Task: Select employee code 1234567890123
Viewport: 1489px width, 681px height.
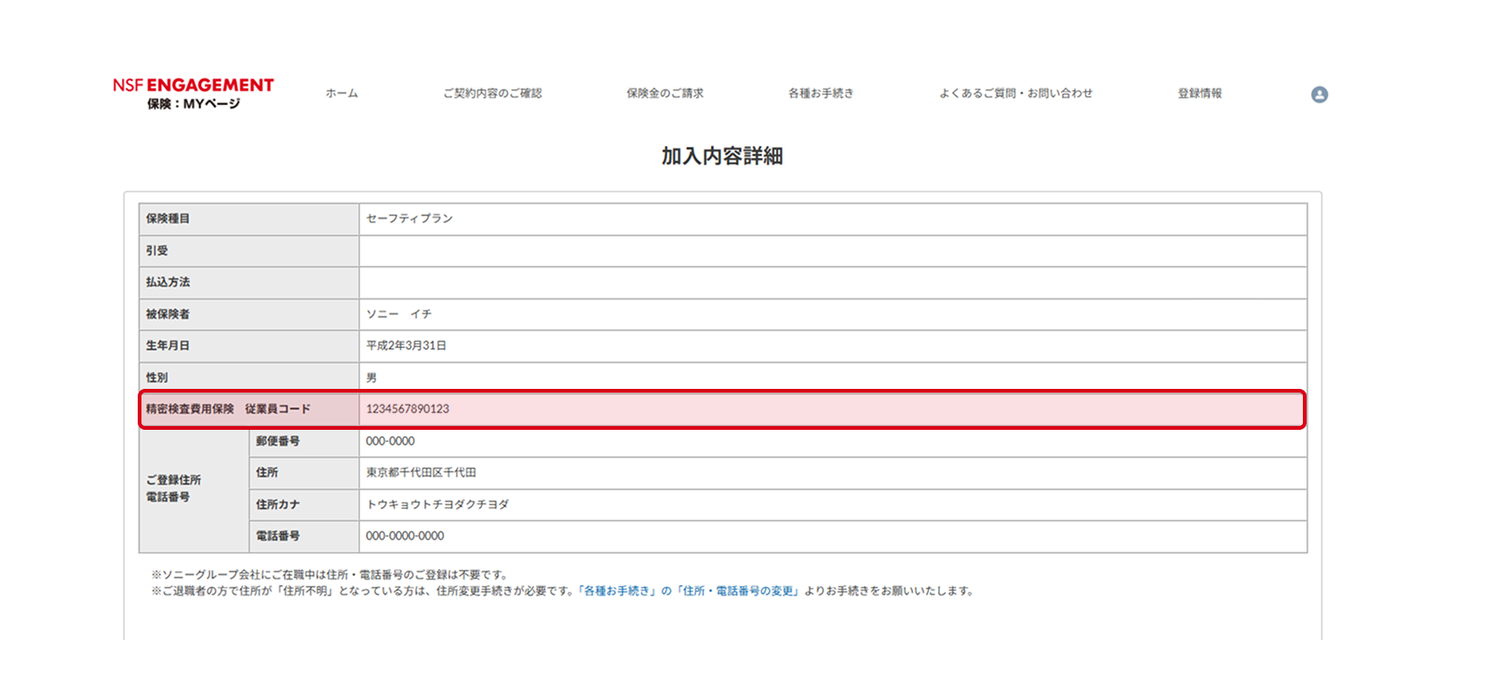Action: point(408,409)
